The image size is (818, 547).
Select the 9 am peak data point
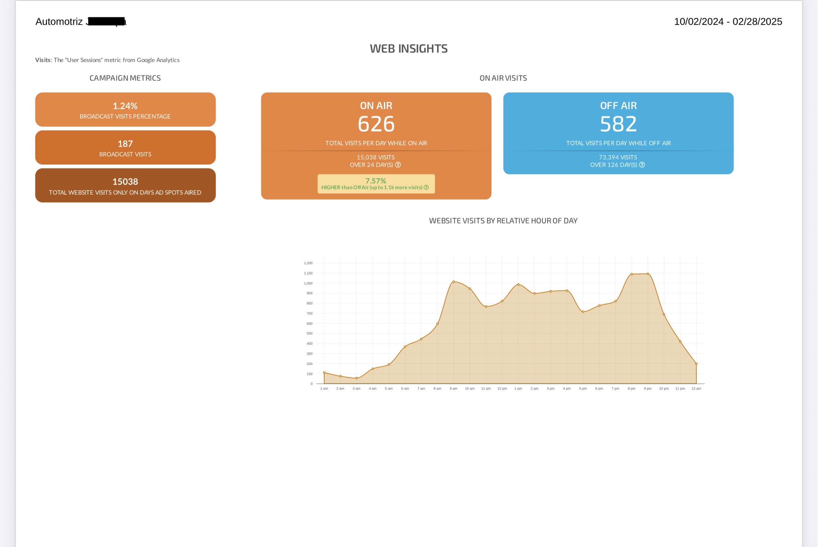[x=454, y=282]
